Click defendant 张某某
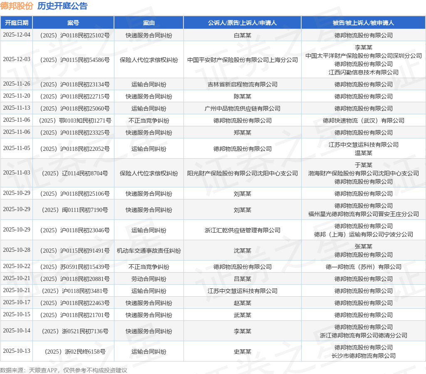 click(364, 246)
